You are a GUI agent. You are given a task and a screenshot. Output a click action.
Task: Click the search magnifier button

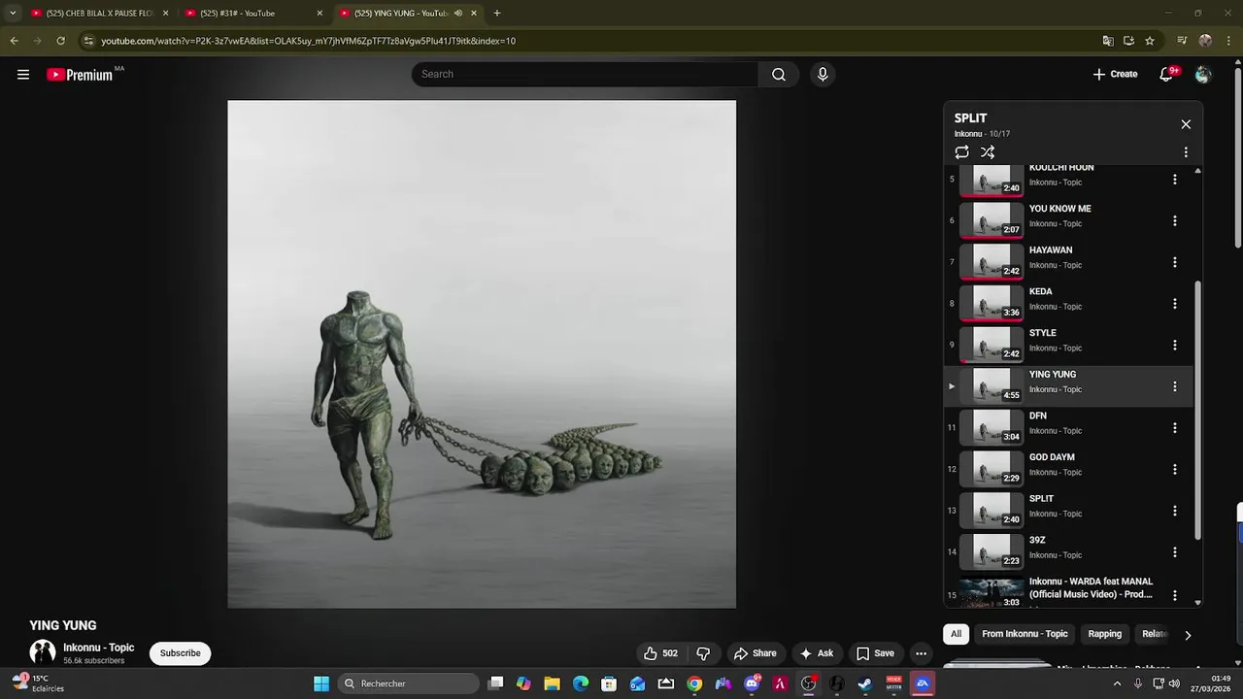click(779, 75)
